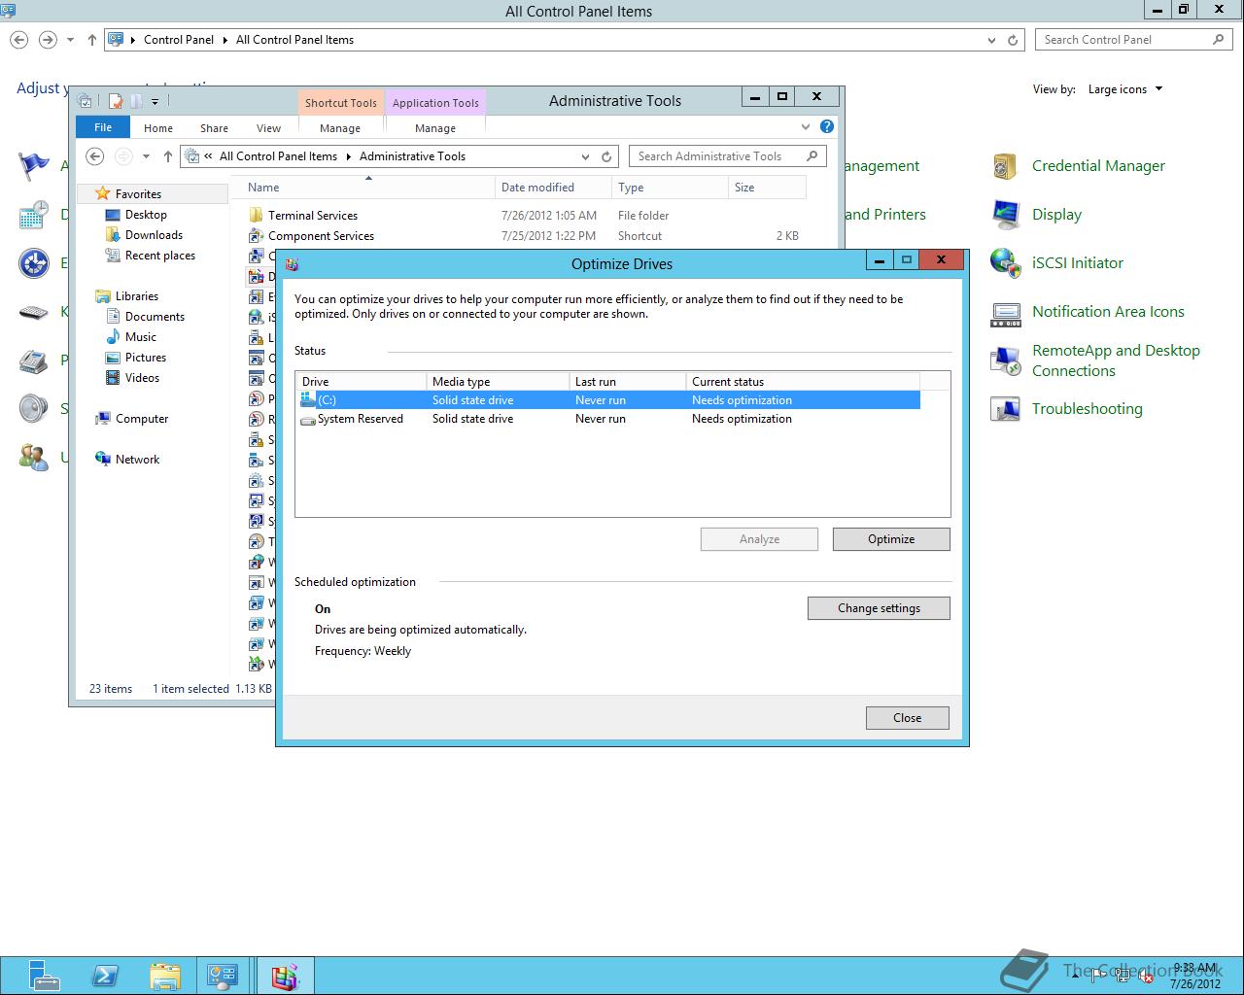The image size is (1244, 995).
Task: Expand the ribbon in Administrative Tools
Action: (806, 126)
